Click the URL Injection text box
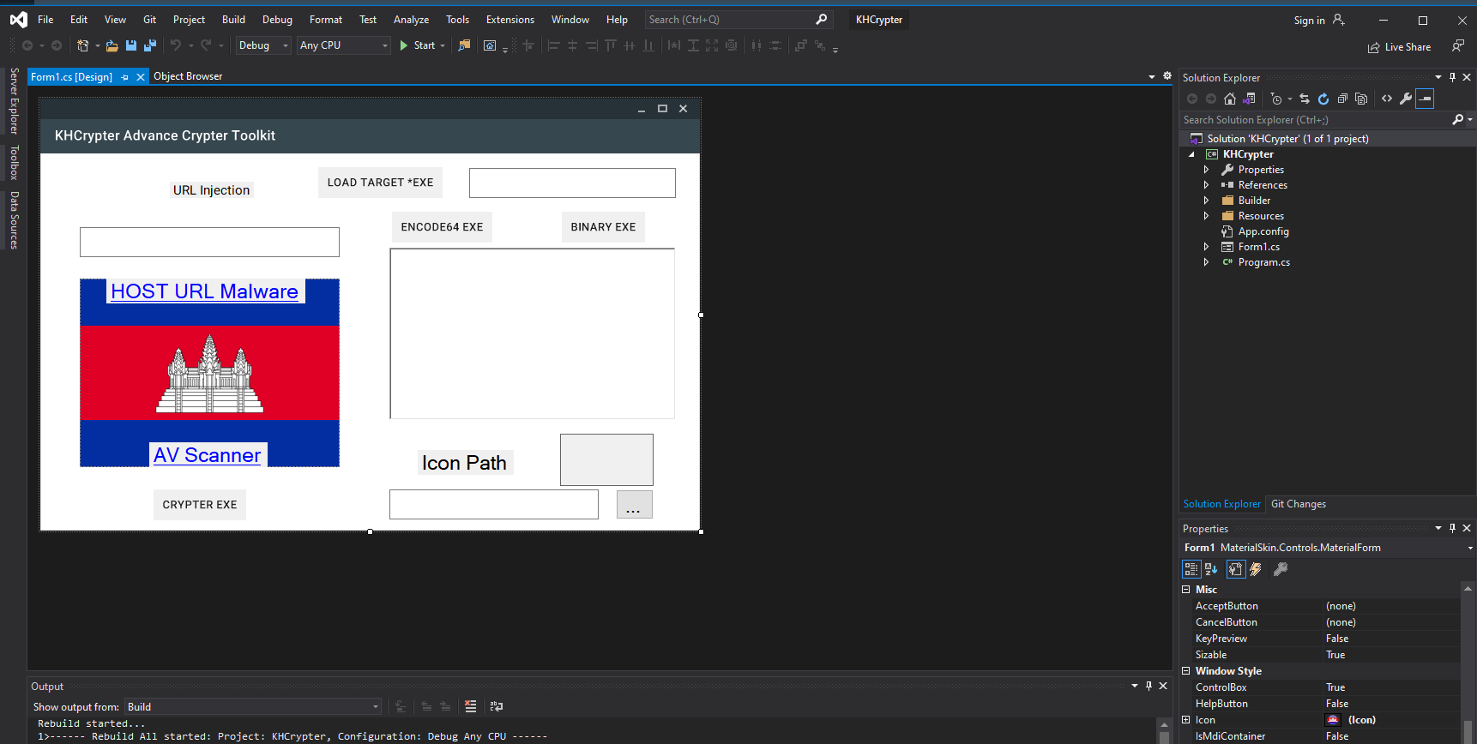The height and width of the screenshot is (744, 1477). 209,242
